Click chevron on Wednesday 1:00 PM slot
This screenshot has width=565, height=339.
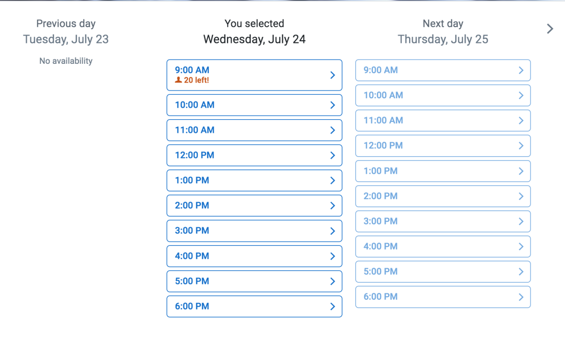coord(333,180)
